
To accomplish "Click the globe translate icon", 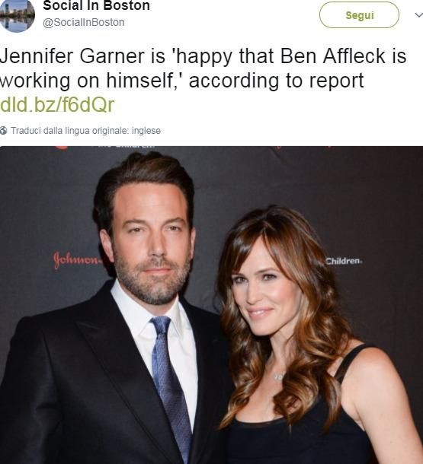I will (x=4, y=130).
